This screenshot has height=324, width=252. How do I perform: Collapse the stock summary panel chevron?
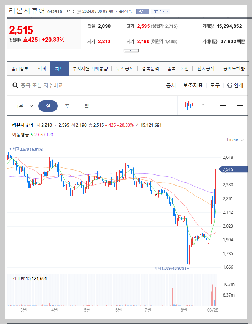tap(131, 50)
